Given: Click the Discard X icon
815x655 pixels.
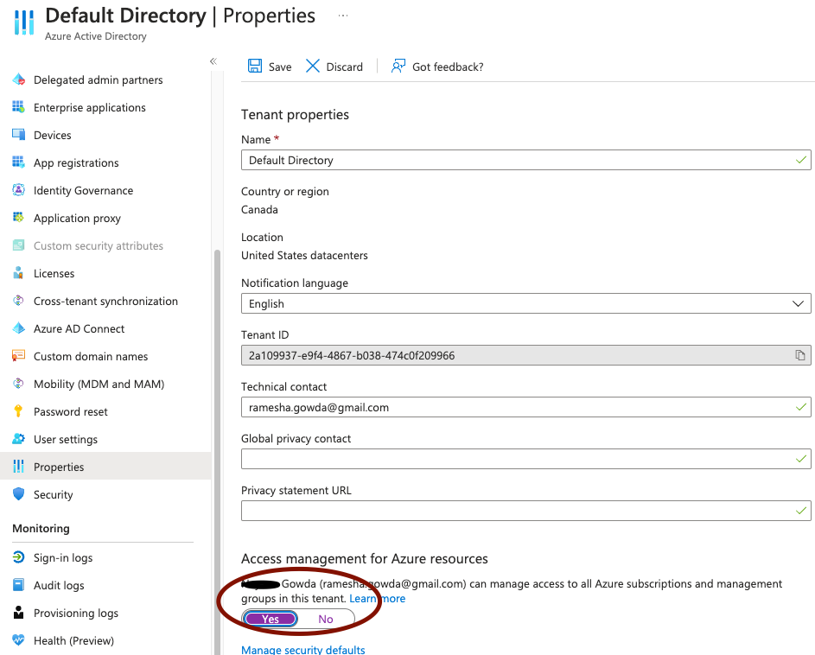Looking at the screenshot, I should 312,66.
